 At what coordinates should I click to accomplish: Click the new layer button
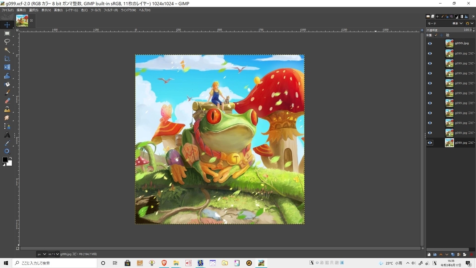pos(429,254)
